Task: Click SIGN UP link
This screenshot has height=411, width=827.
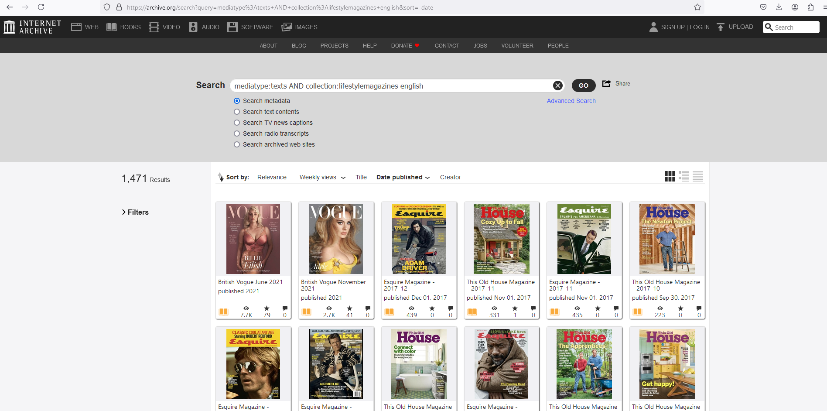Action: click(673, 27)
